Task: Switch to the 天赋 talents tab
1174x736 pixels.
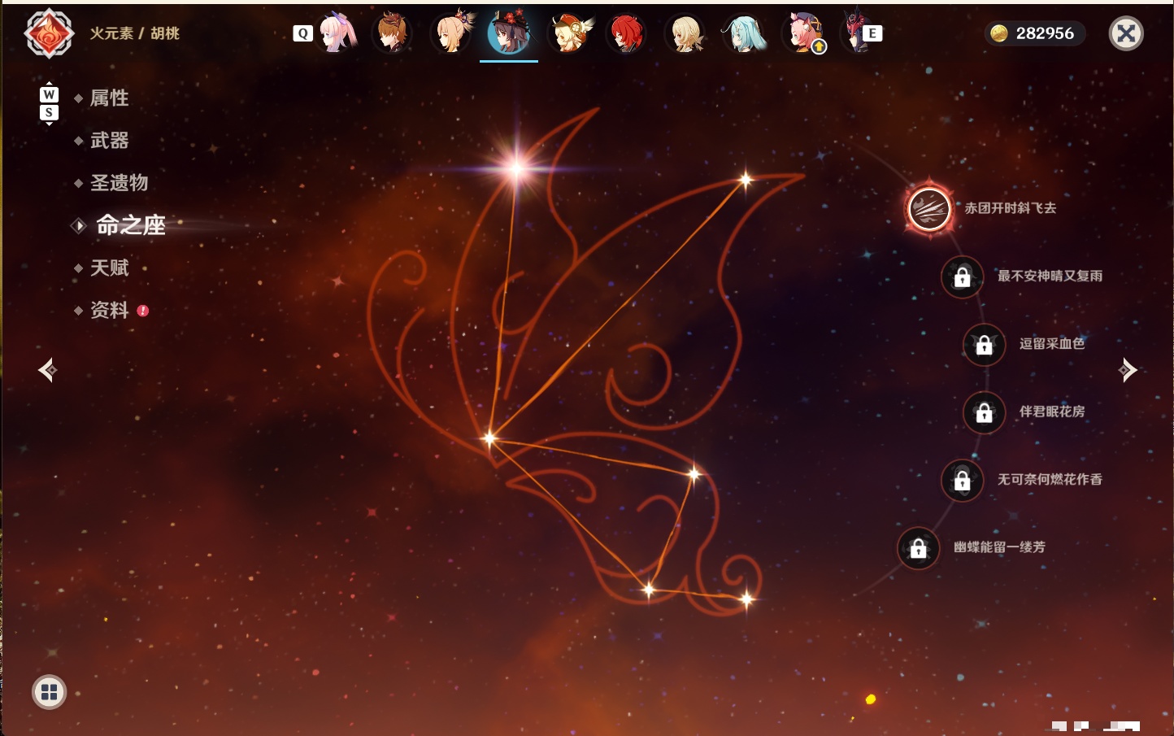Action: click(109, 268)
